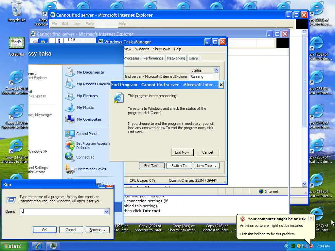Click Browse... in the Run dialog

tap(97, 230)
